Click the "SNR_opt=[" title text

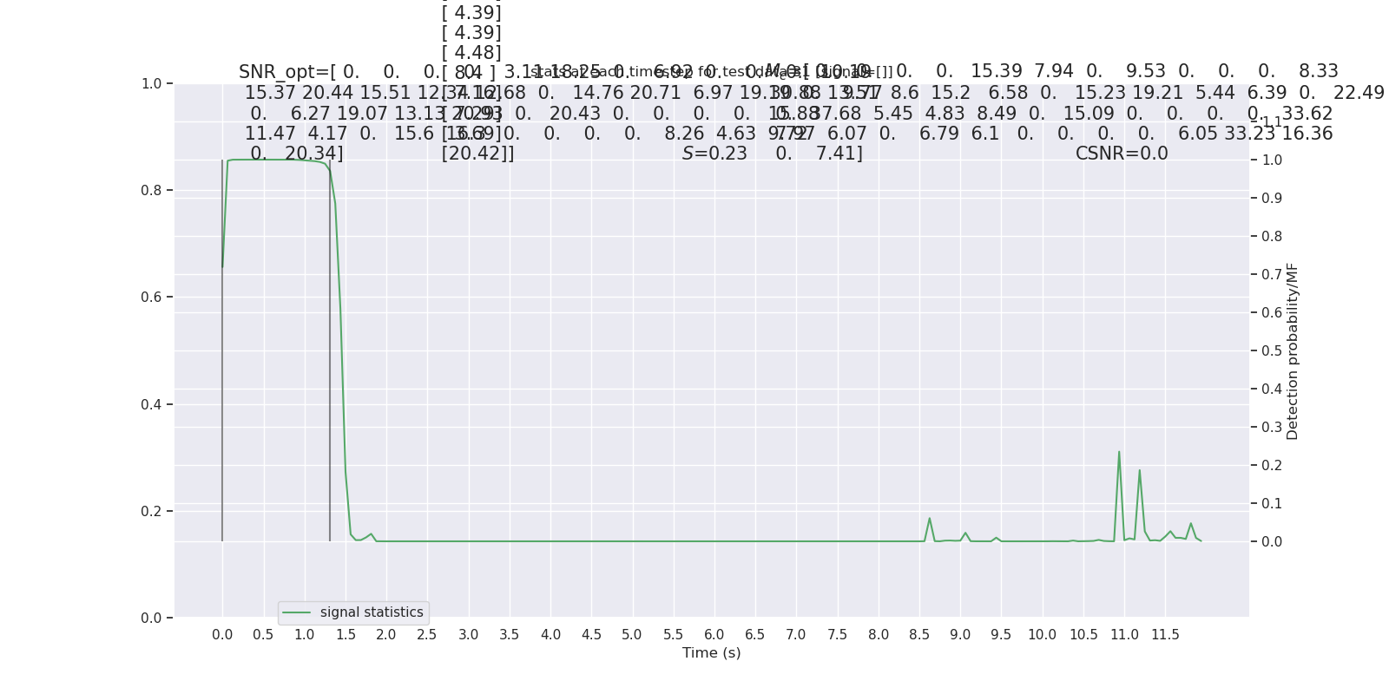(287, 72)
